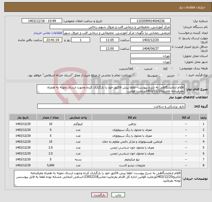Click the remaining time field 23:41:19
Viewport: 212px width, 202px height.
[x=53, y=40]
